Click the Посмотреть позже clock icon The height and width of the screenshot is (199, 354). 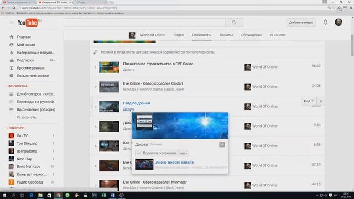click(12, 76)
